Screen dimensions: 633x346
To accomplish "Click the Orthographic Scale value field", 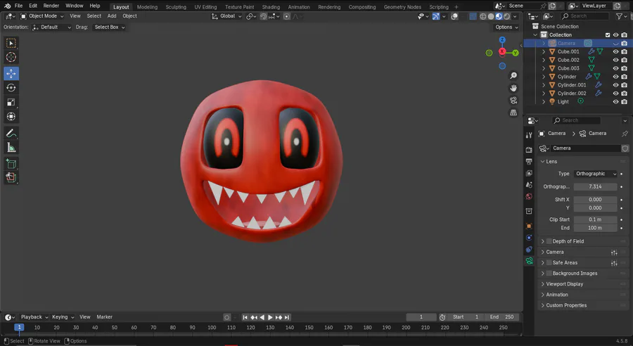I will pos(595,187).
